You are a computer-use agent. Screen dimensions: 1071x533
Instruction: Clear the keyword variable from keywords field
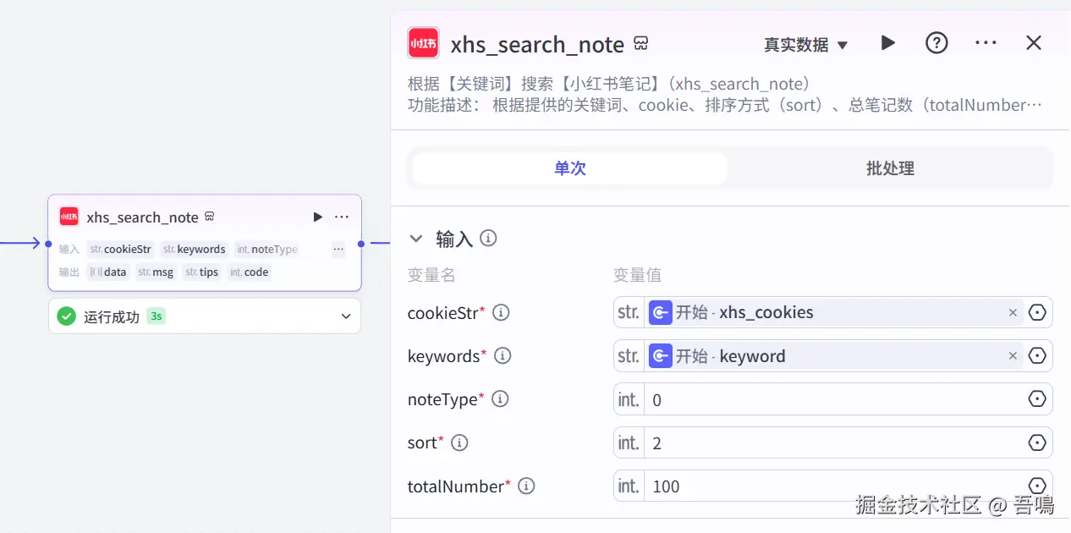click(x=1013, y=356)
